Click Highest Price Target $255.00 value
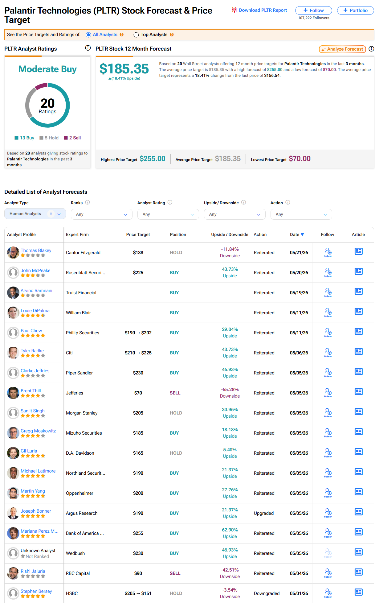Image resolution: width=375 pixels, height=603 pixels. pos(153,159)
